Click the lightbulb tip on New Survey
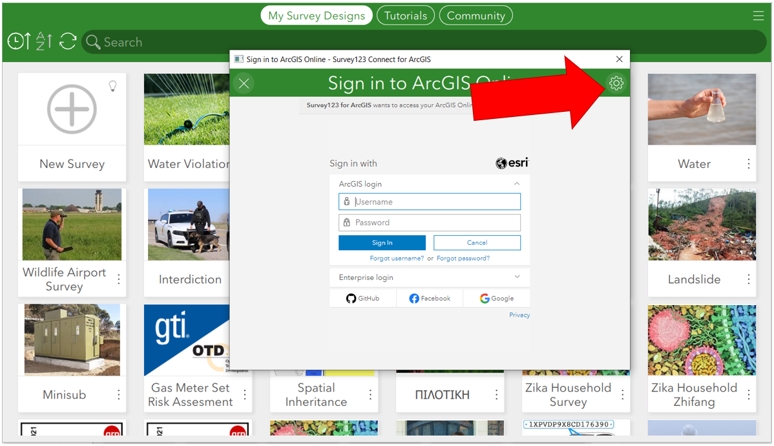Viewport: 774px width, 446px height. coord(113,86)
